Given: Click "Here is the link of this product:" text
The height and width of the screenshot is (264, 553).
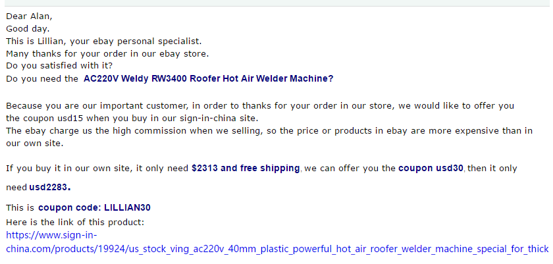Looking at the screenshot, I should pyautogui.click(x=75, y=223).
